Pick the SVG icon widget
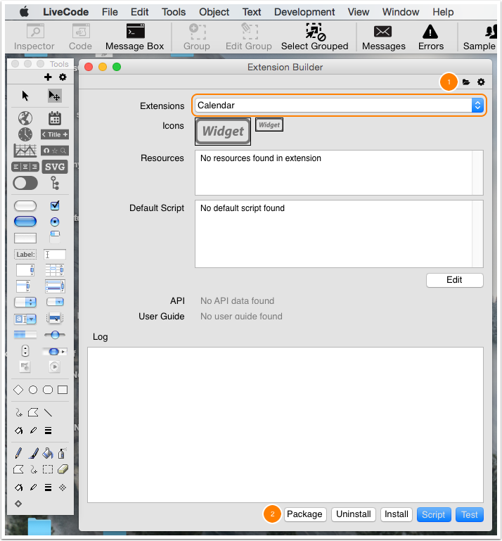Screen dimensions: 502x541 click(54, 167)
